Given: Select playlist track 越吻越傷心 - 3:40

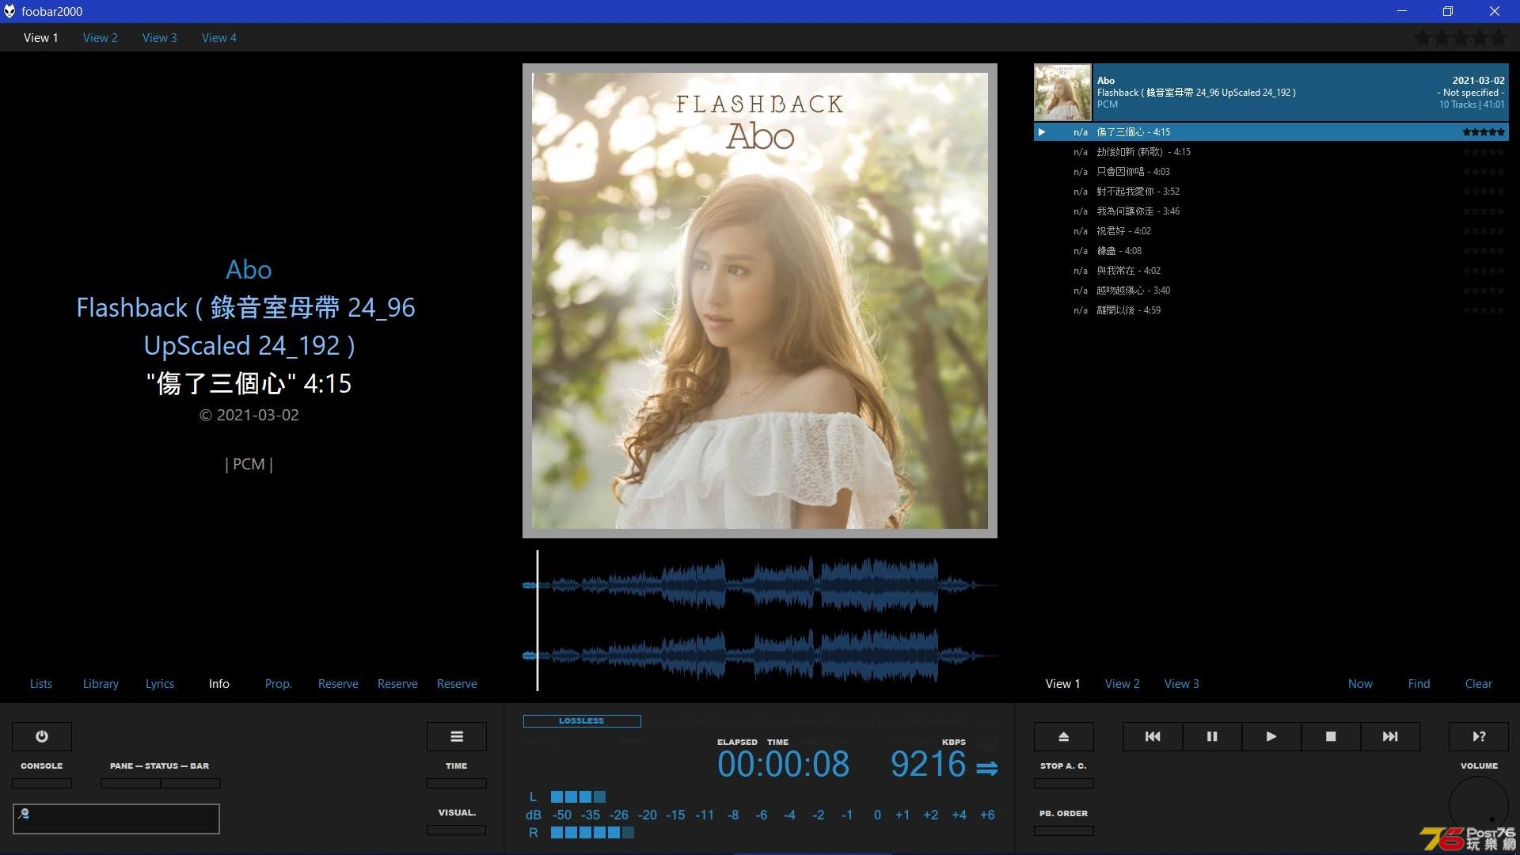Looking at the screenshot, I should point(1271,291).
